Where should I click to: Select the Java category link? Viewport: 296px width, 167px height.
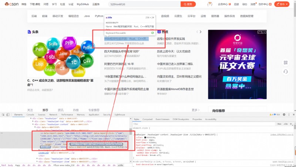pos(87,16)
